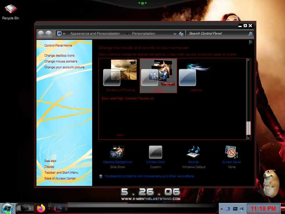
Task: Click the Personalization breadcrumb
Action: pyautogui.click(x=144, y=33)
